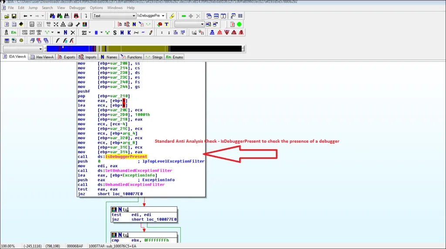Click the 100% zoom icon

tap(48, 24)
